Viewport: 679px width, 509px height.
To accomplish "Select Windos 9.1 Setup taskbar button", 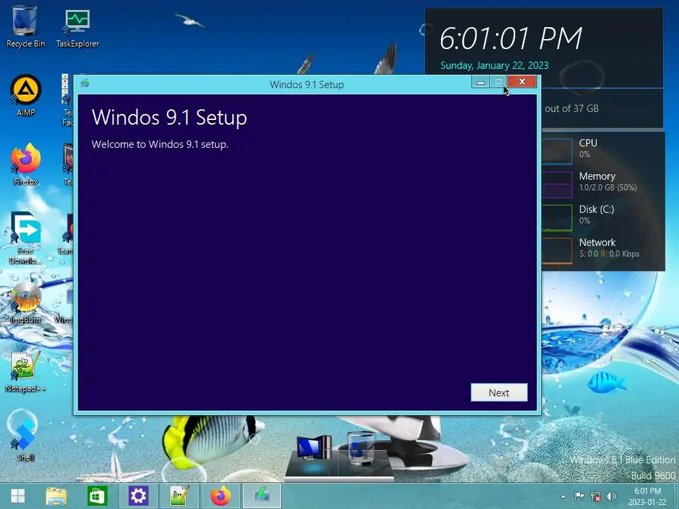I will pyautogui.click(x=262, y=496).
